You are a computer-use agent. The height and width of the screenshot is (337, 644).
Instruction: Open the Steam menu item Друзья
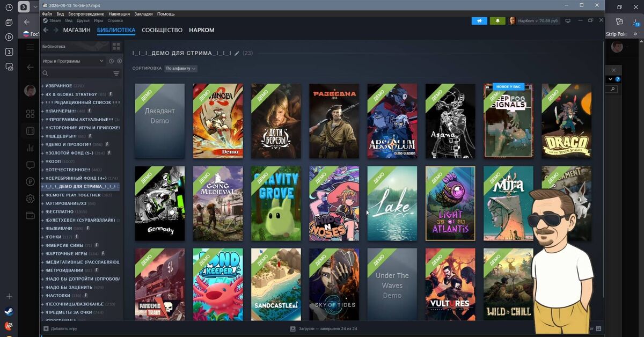[83, 20]
